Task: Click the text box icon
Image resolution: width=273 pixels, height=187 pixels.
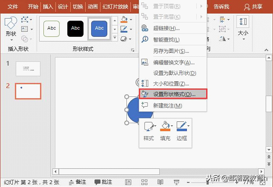Action: tap(25, 29)
